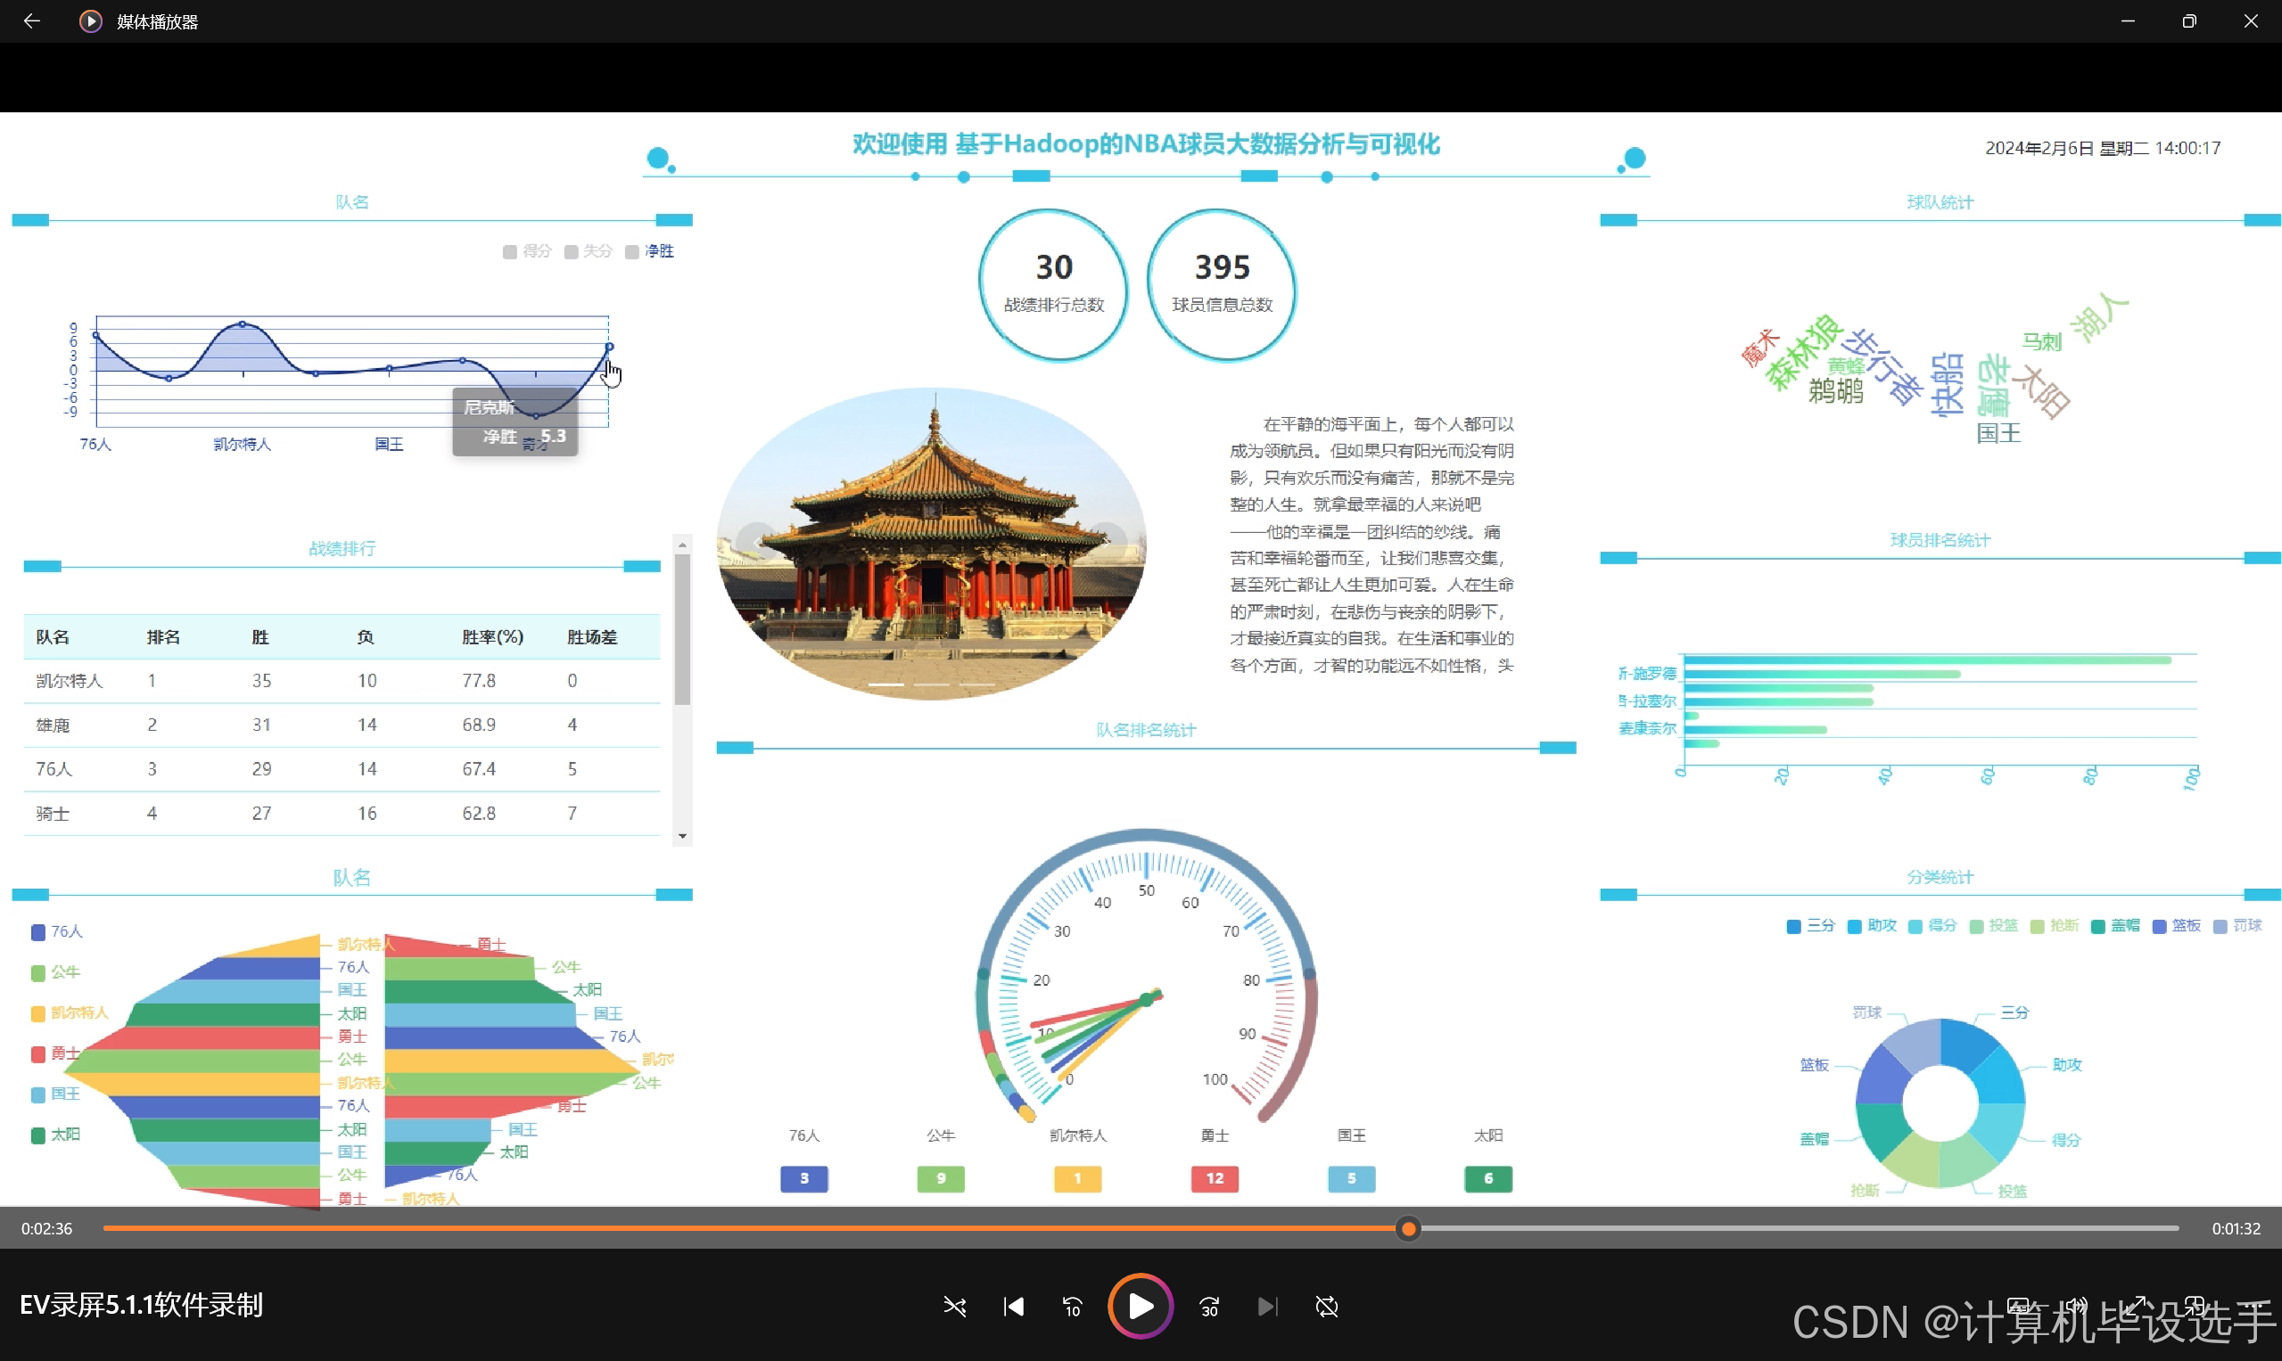Toggle the repeat loop icon
2282x1361 pixels.
[x=1327, y=1306]
